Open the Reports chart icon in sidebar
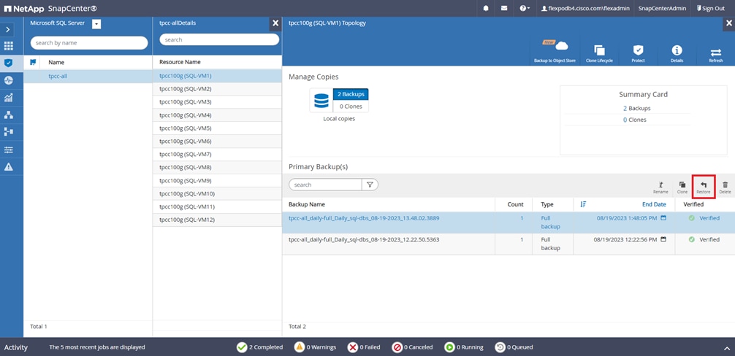Image resolution: width=735 pixels, height=356 pixels. coord(9,98)
